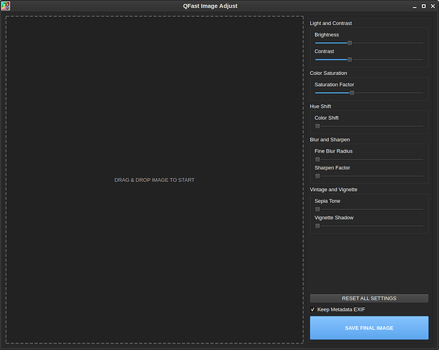Click the far right end of Color Shift track

[x=421, y=126]
